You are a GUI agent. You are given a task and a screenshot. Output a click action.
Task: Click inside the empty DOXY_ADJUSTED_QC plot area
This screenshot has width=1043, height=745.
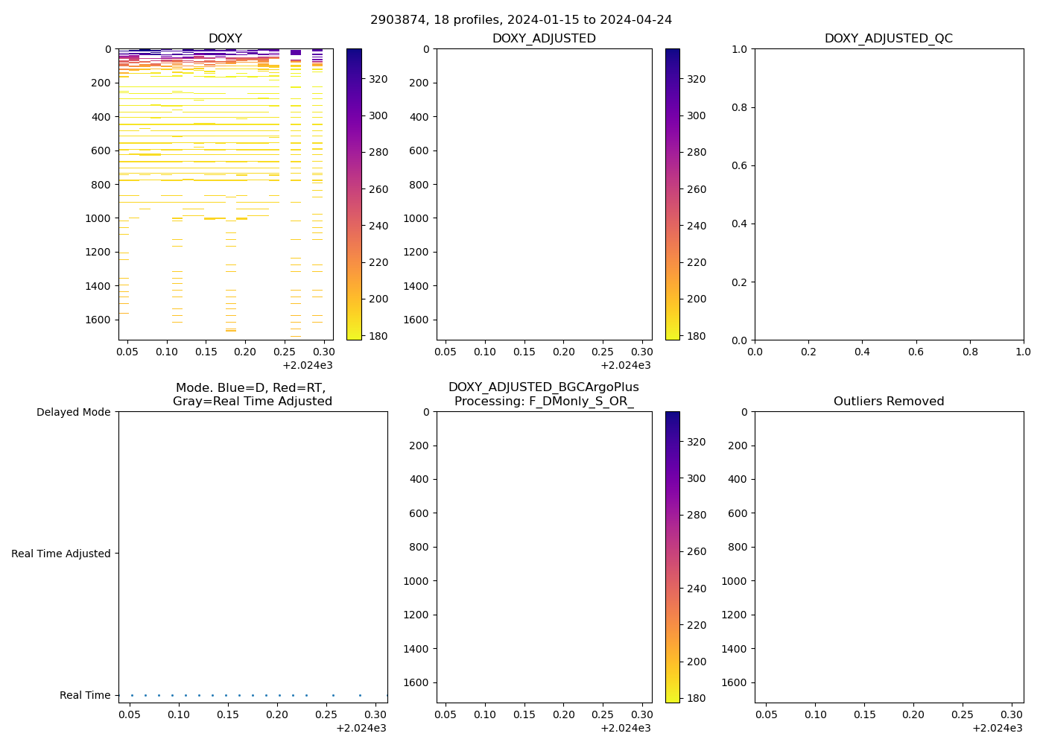pos(888,194)
